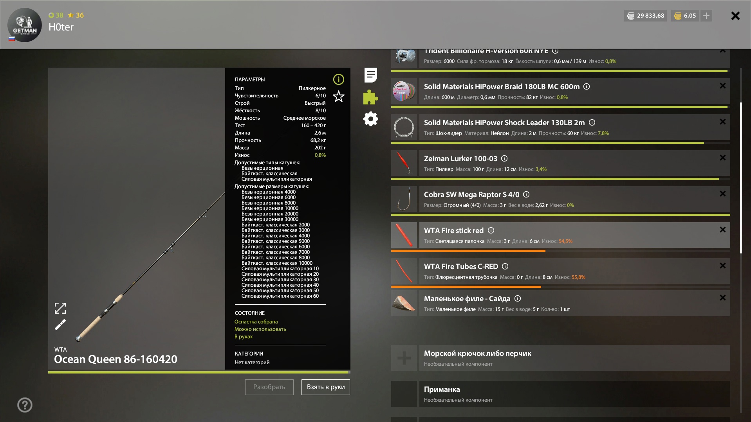The image size is (751, 422).
Task: Click the tackle list vertical scrollbar
Action: 741,178
